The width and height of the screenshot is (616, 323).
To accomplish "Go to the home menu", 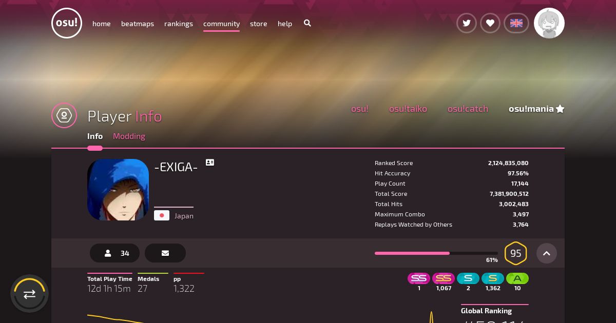I will pyautogui.click(x=102, y=24).
